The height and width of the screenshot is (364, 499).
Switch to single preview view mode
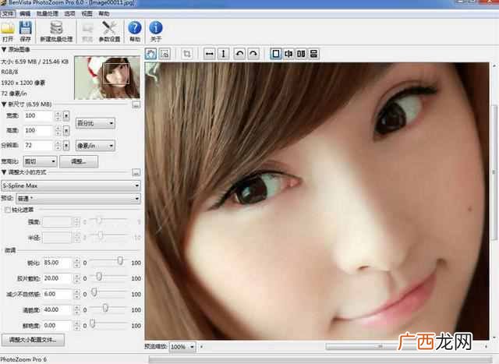(275, 54)
